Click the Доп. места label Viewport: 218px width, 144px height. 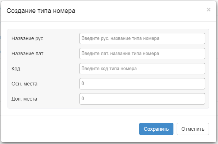(x=24, y=99)
